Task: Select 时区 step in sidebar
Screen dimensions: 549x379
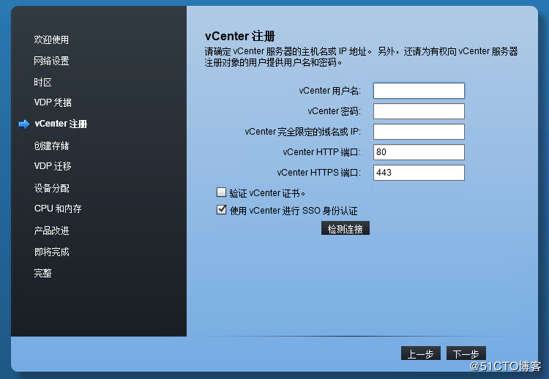Action: [x=42, y=82]
